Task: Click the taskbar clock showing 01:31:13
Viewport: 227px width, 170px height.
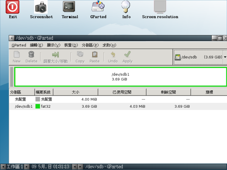Action: pos(50,167)
